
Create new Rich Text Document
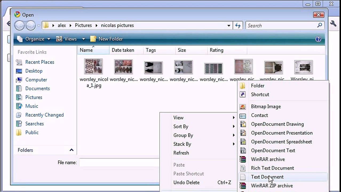click(283, 168)
